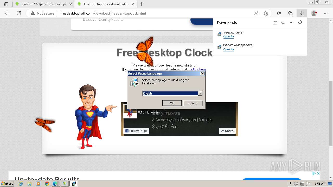Pin the Downloads panel
This screenshot has height=187, width=333.
point(300,23)
